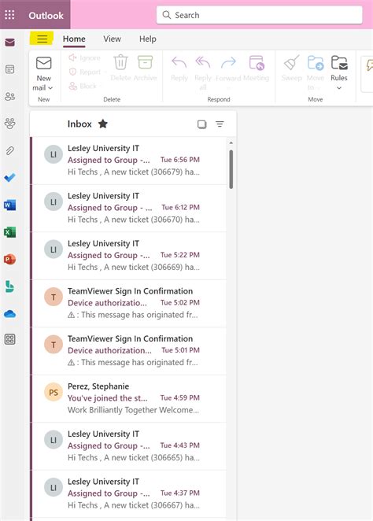Click the select-all messages checkbox icon

pos(202,124)
